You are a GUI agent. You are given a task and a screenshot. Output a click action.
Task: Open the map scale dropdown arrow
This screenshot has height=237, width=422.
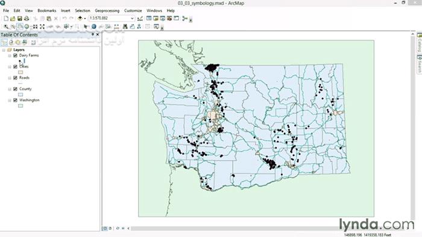(132, 18)
